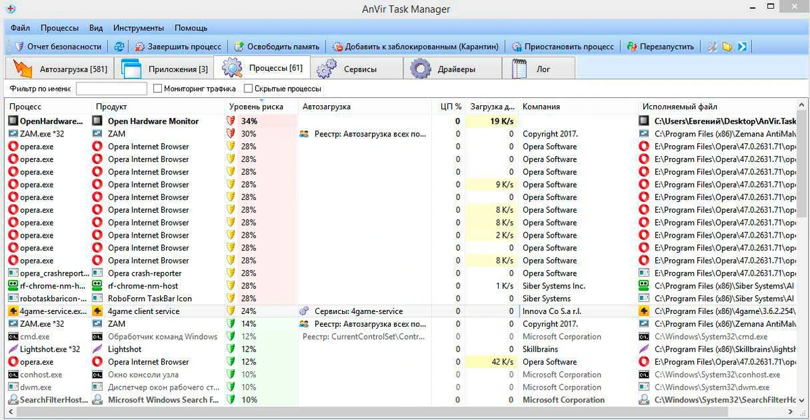This screenshot has width=810, height=420.
Task: Click Освободить память button
Action: 277,47
